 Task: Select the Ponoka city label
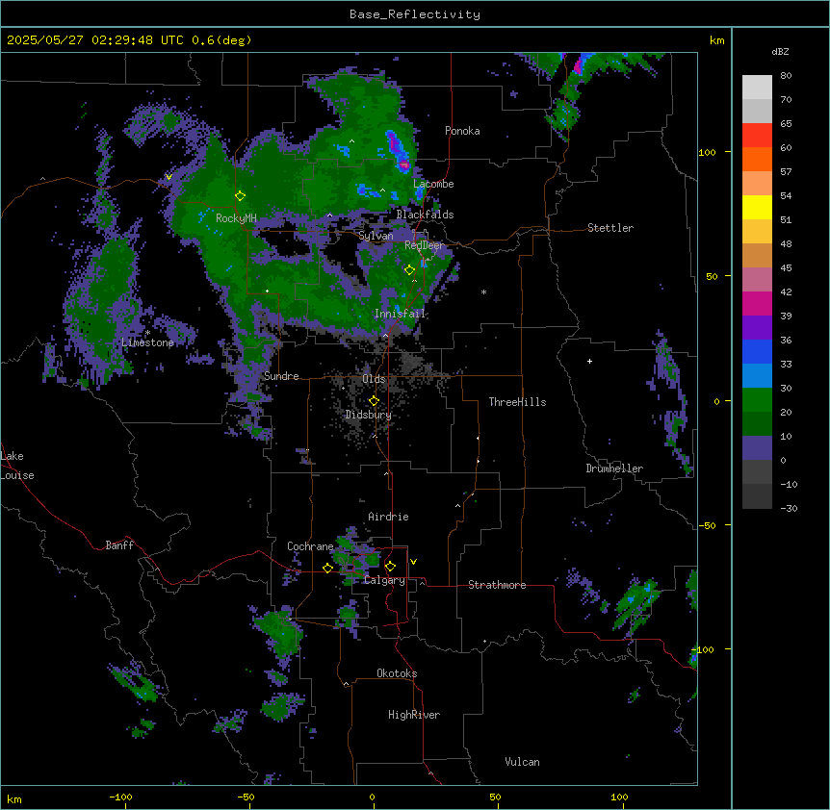coord(462,131)
